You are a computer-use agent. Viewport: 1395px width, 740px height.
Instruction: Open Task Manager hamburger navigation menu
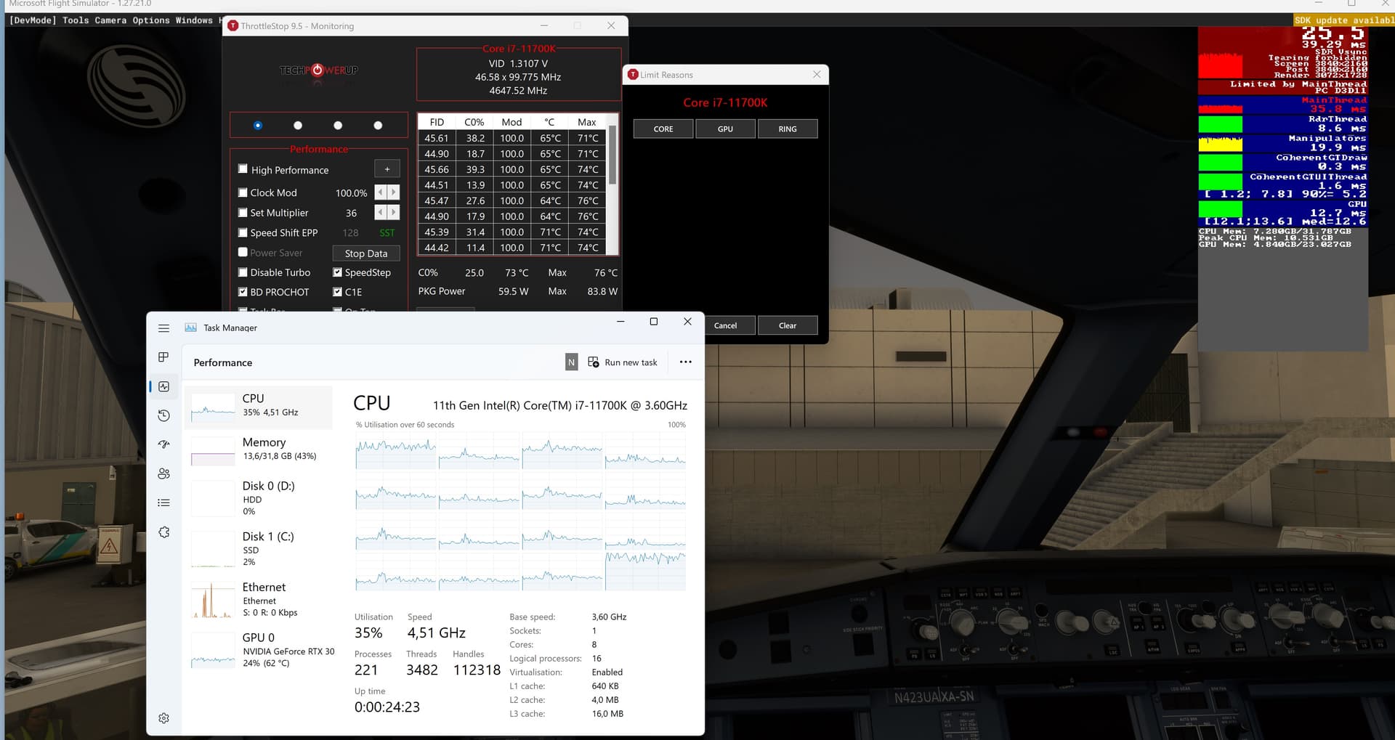point(163,328)
